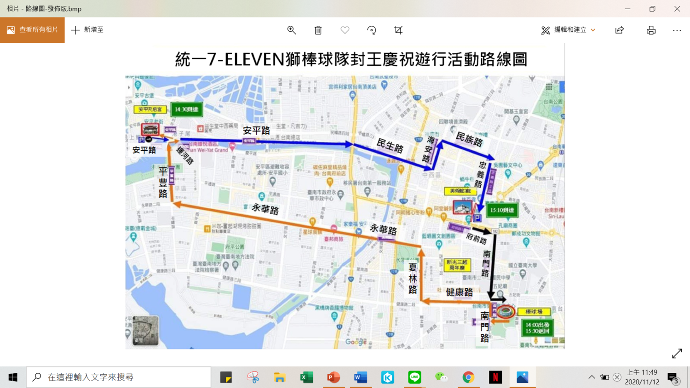This screenshot has height=388, width=690.
Task: Switch to Excel in the taskbar
Action: point(307,377)
